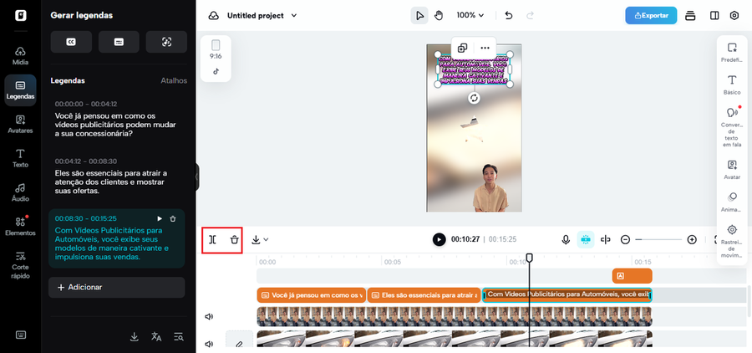The width and height of the screenshot is (752, 353).
Task: Open the translate captions icon
Action: tap(156, 336)
